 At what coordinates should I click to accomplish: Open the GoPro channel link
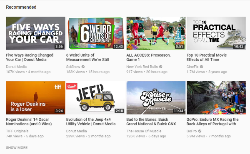192,131
